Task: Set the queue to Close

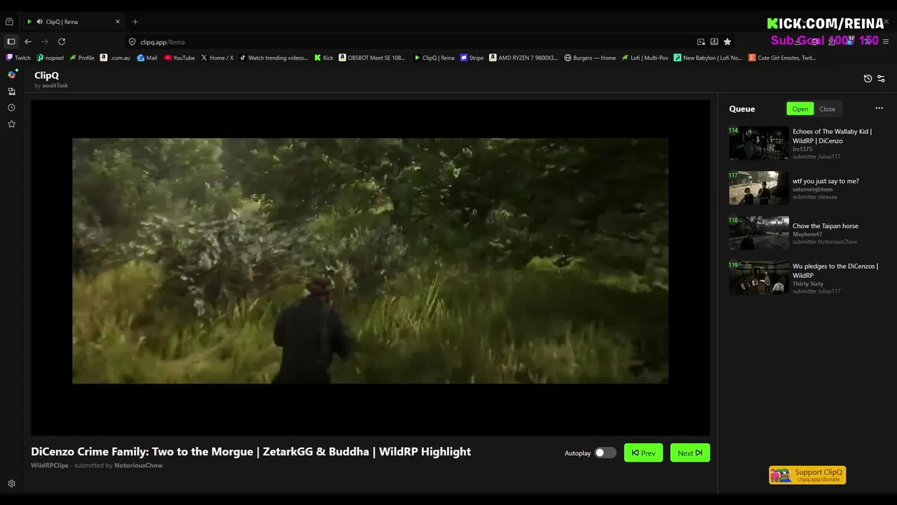Action: coord(828,109)
